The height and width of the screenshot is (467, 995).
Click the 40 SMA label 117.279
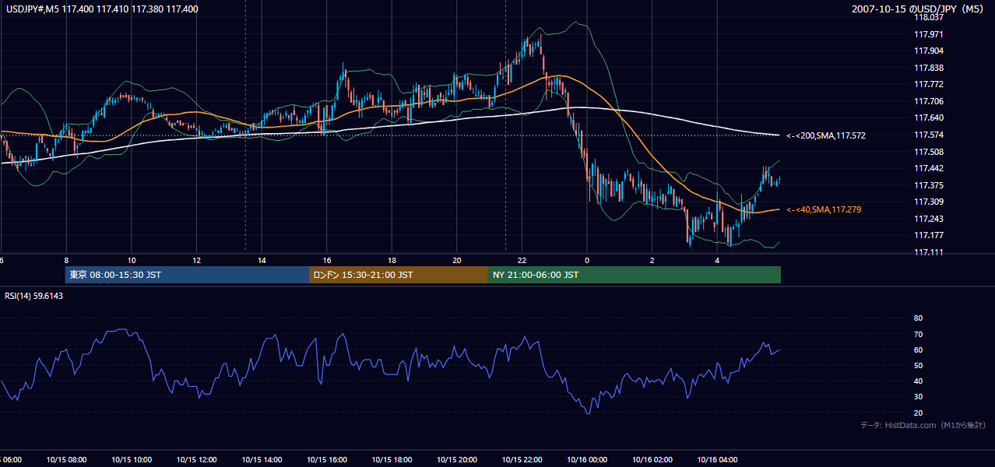pyautogui.click(x=824, y=209)
